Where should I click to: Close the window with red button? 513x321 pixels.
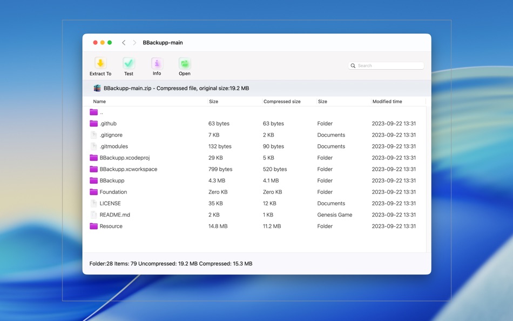pyautogui.click(x=95, y=43)
